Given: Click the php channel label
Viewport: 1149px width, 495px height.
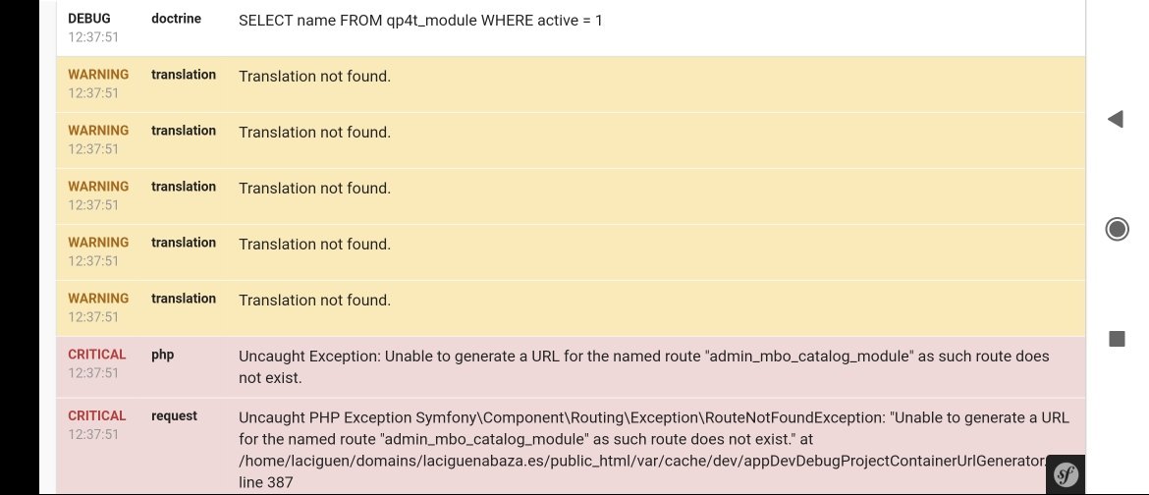Looking at the screenshot, I should click(x=163, y=355).
